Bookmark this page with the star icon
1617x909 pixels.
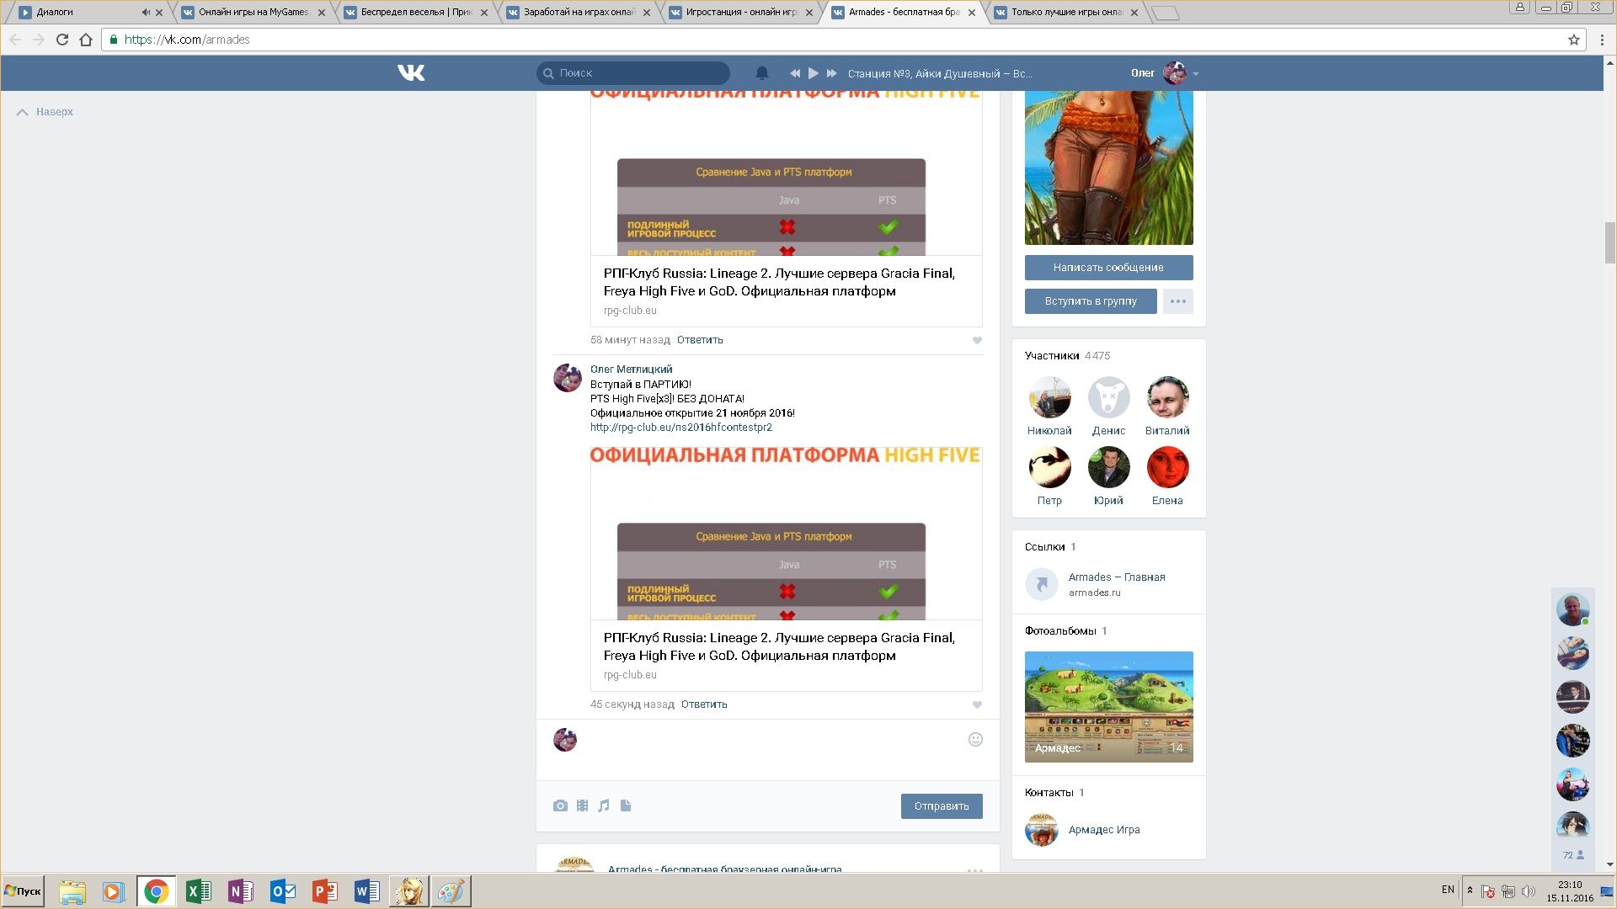pos(1573,40)
